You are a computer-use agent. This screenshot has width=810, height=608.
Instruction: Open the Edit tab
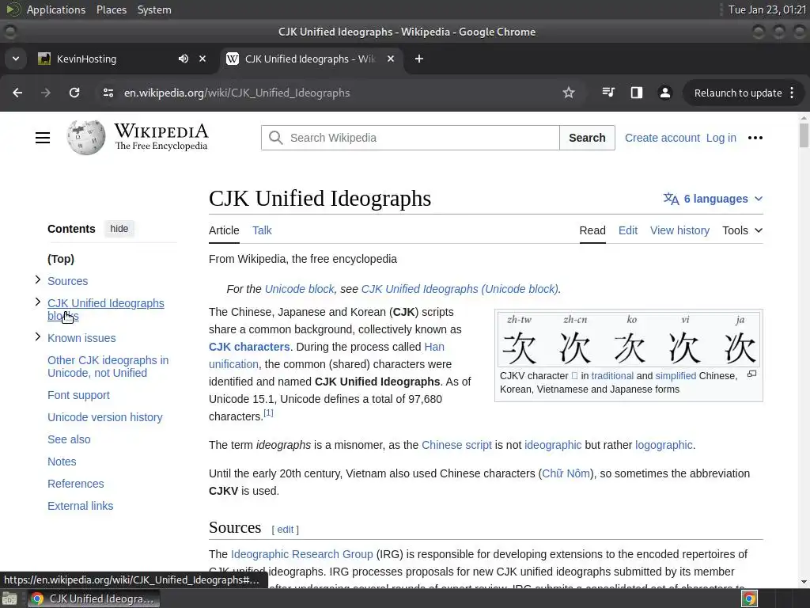628,230
